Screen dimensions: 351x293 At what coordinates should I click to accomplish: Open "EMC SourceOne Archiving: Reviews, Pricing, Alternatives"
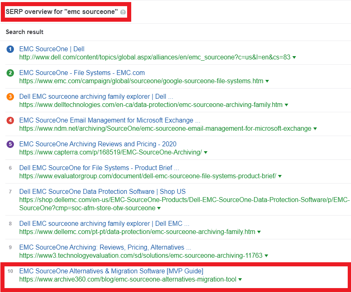105,247
